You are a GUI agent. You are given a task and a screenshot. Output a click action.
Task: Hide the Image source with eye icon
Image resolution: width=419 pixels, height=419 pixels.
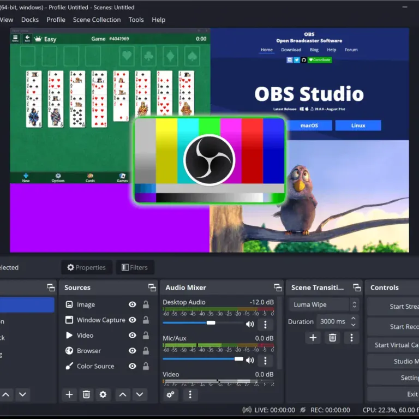132,304
